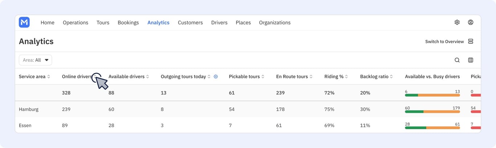Open the column layout icon

click(471, 60)
